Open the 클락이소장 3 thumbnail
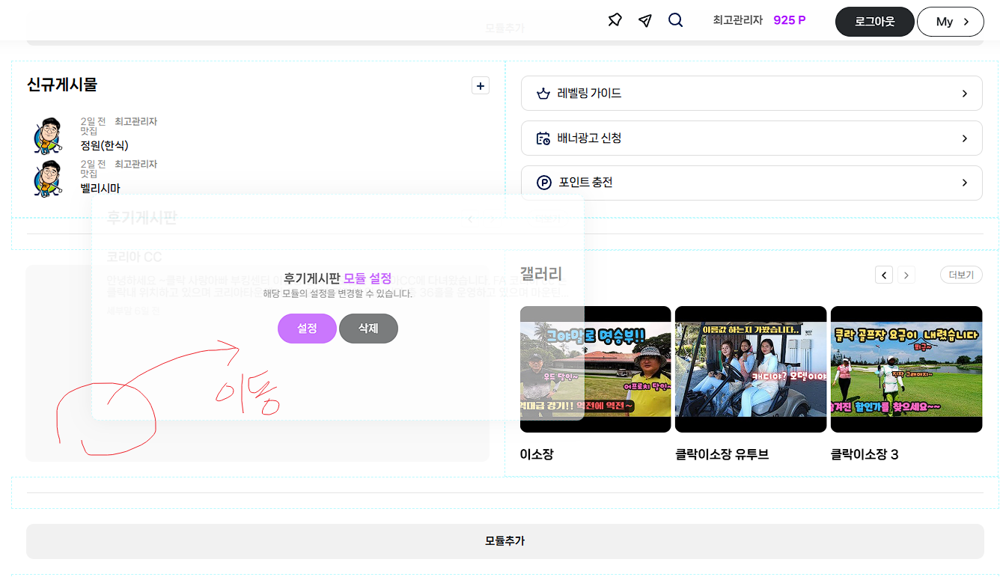This screenshot has width=1000, height=577. (x=906, y=369)
